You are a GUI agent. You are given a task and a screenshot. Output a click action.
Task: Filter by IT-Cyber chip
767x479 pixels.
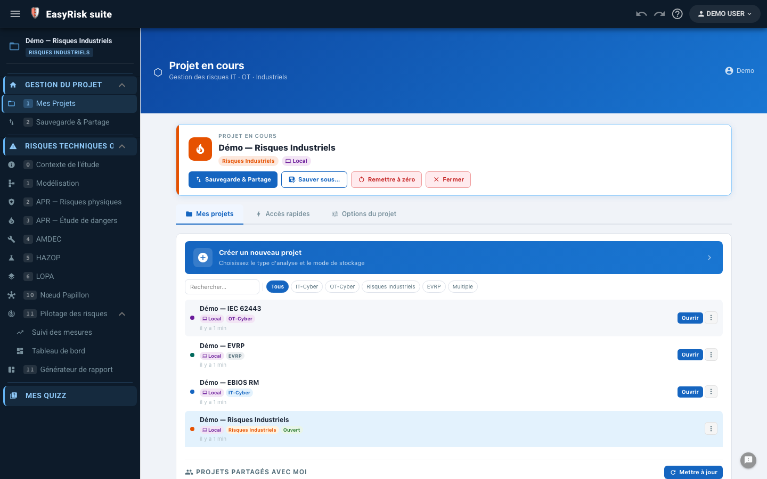click(x=307, y=287)
